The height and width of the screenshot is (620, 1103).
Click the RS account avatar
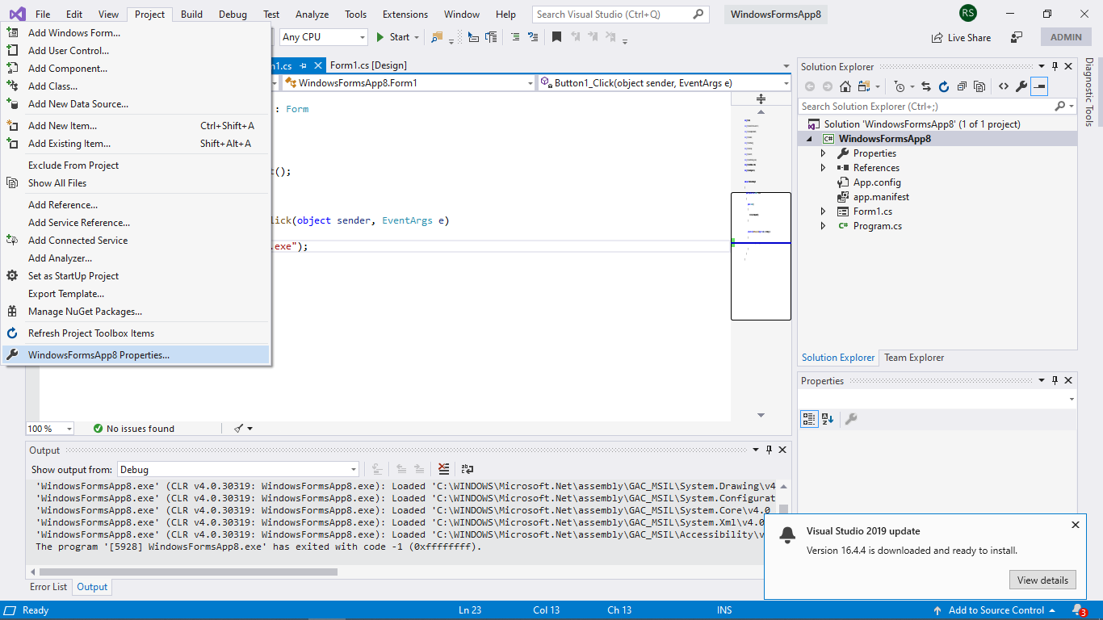coord(967,13)
